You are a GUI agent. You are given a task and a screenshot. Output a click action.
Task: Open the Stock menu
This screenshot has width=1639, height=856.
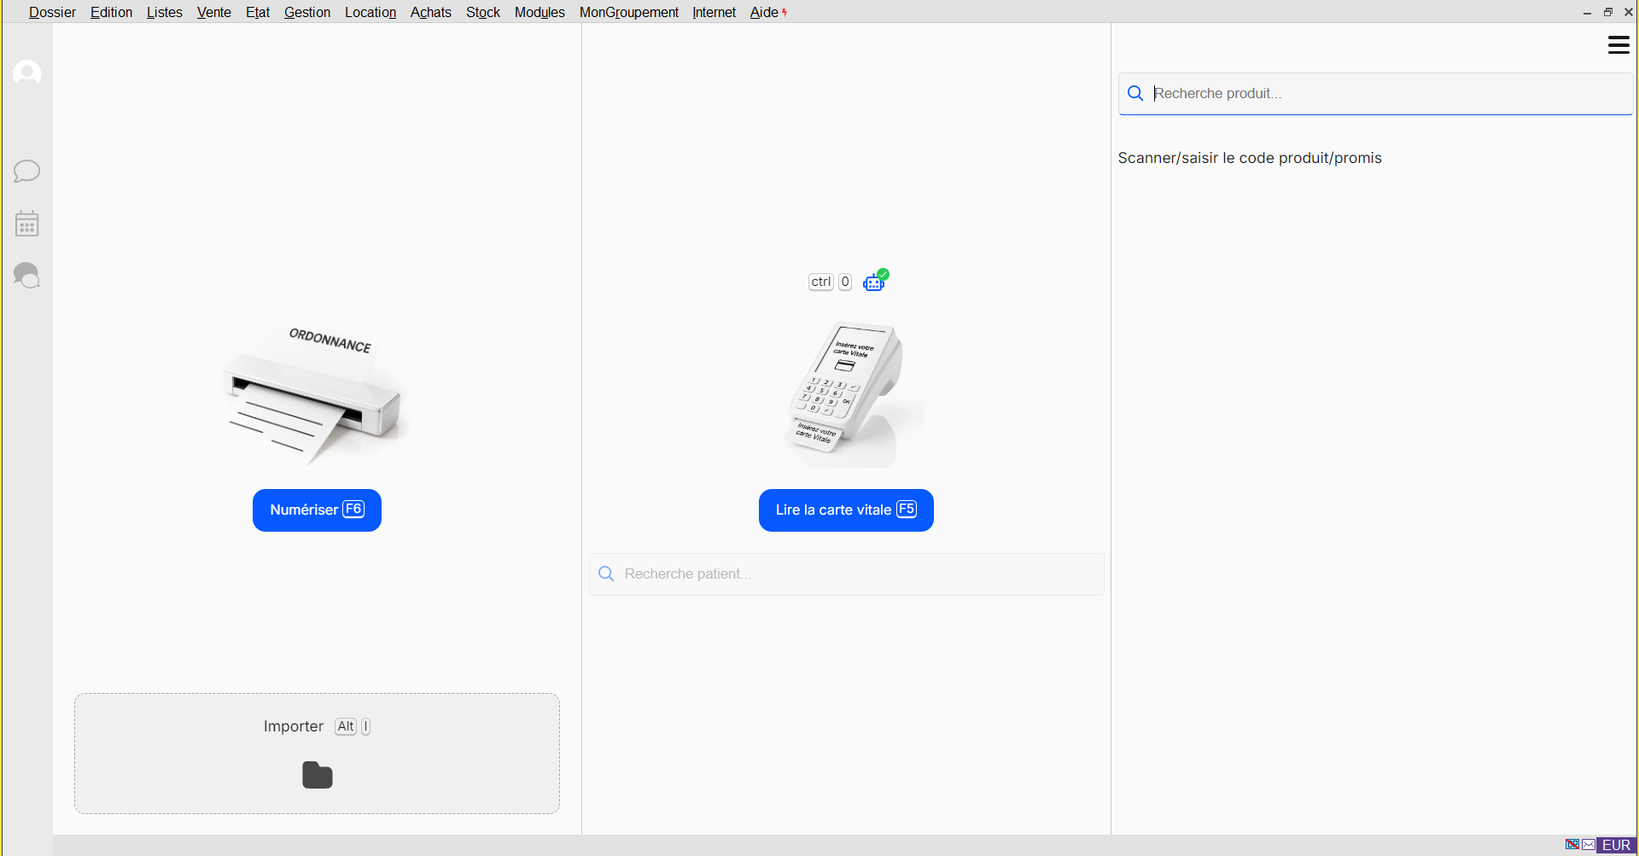(x=483, y=12)
